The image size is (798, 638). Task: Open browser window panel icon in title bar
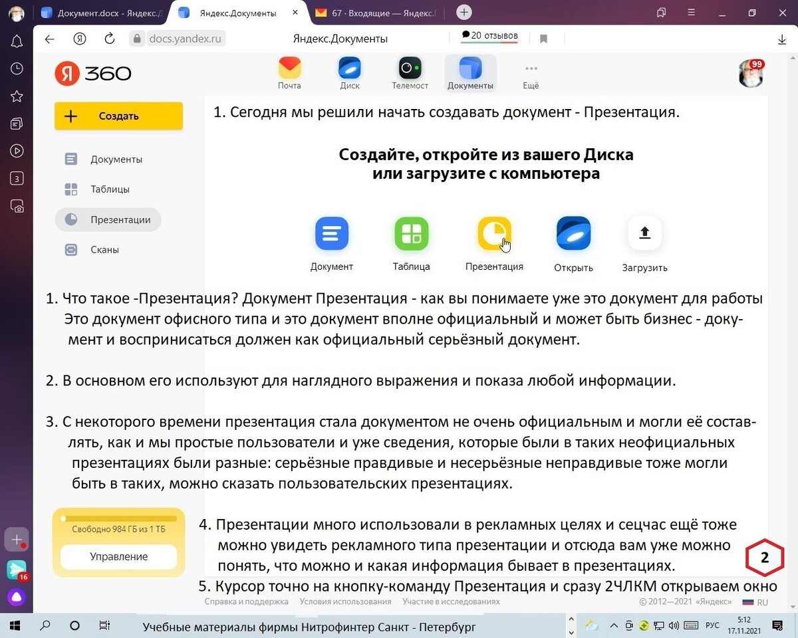tap(662, 13)
